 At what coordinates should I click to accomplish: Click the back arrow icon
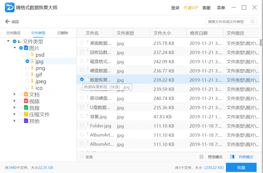[x=7, y=22]
